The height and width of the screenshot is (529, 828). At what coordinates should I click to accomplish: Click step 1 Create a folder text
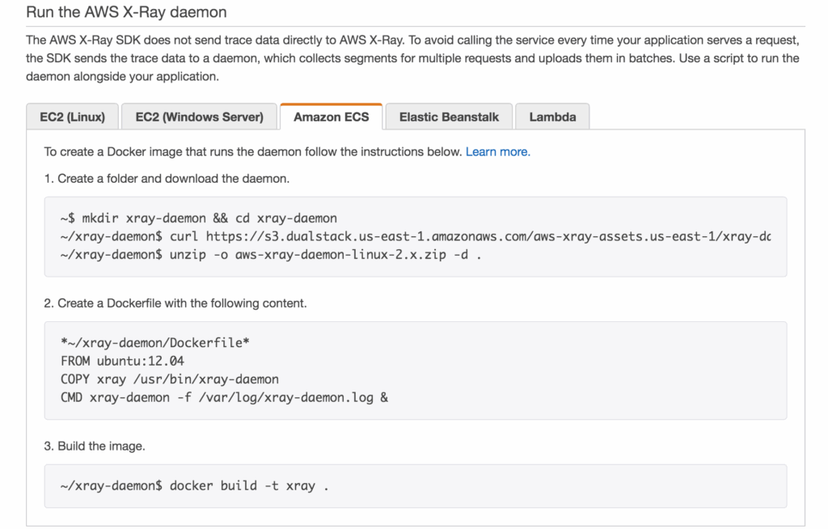pos(167,178)
